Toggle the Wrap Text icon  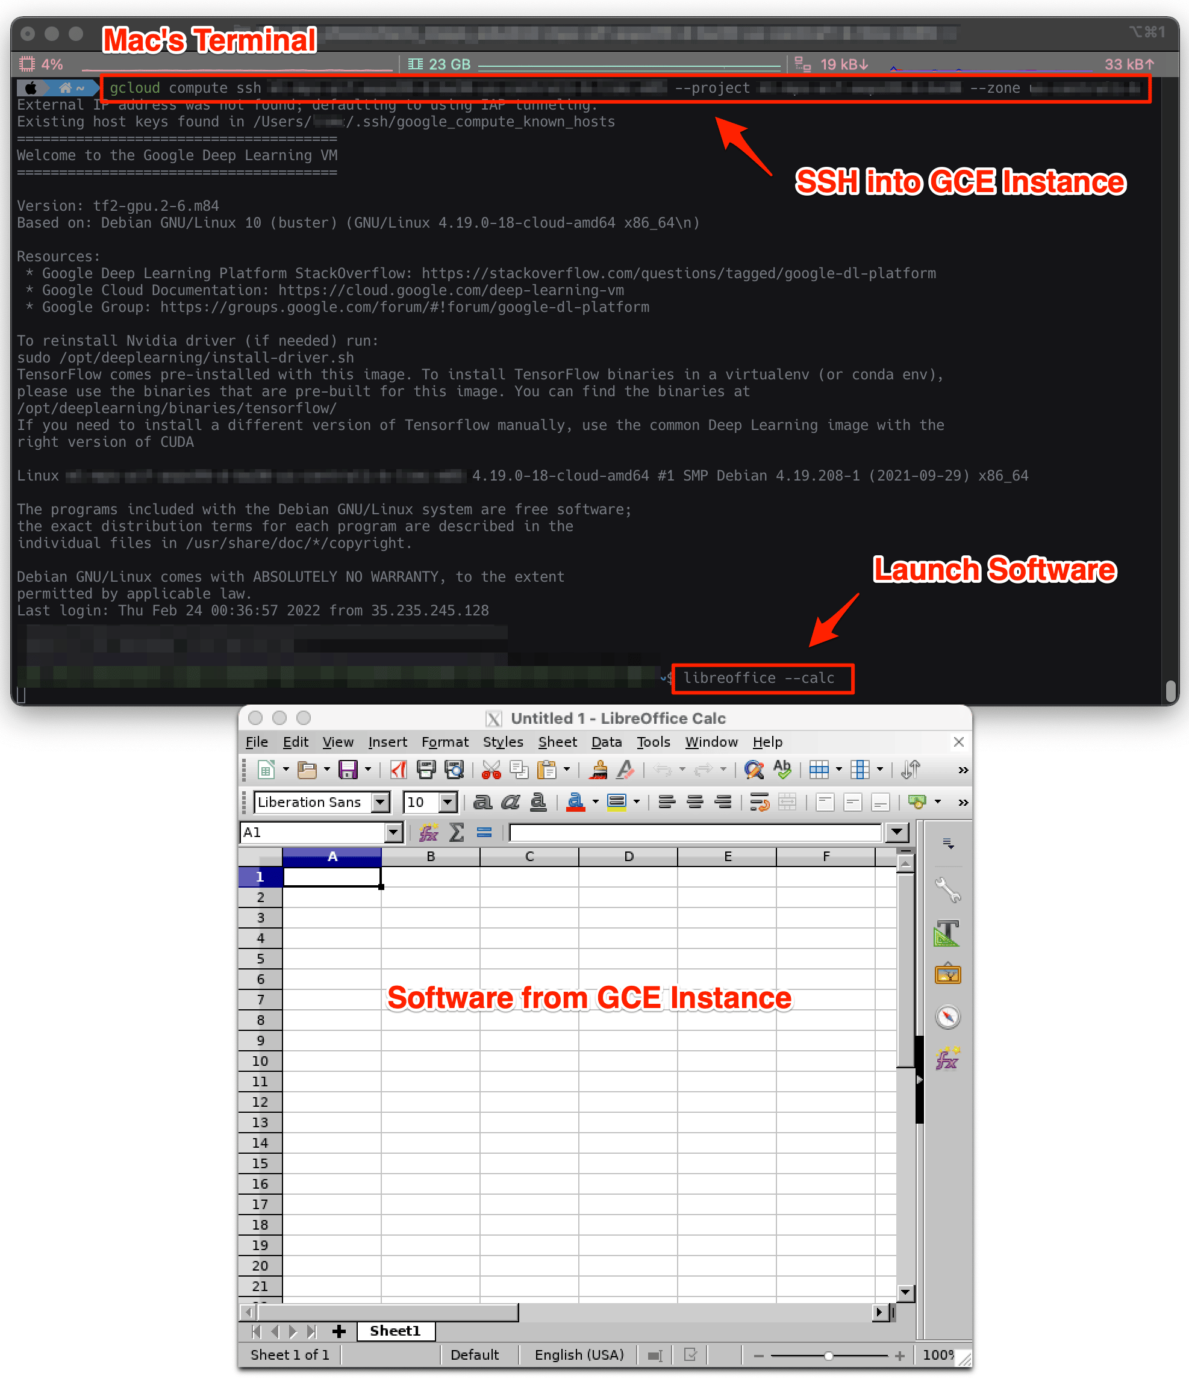coord(760,801)
